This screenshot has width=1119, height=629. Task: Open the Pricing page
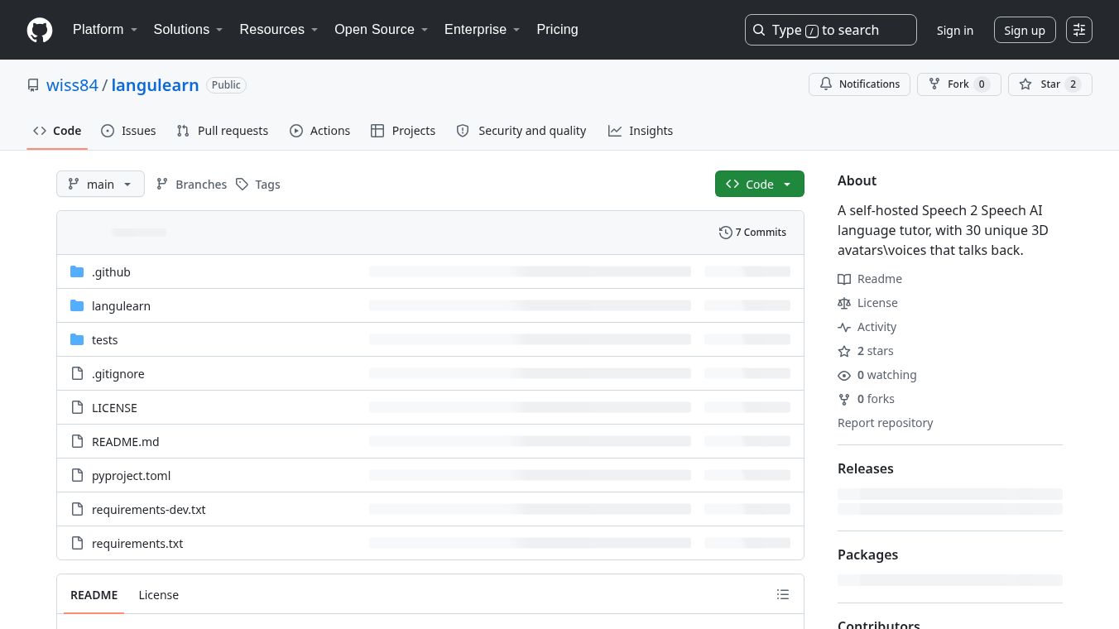[557, 29]
